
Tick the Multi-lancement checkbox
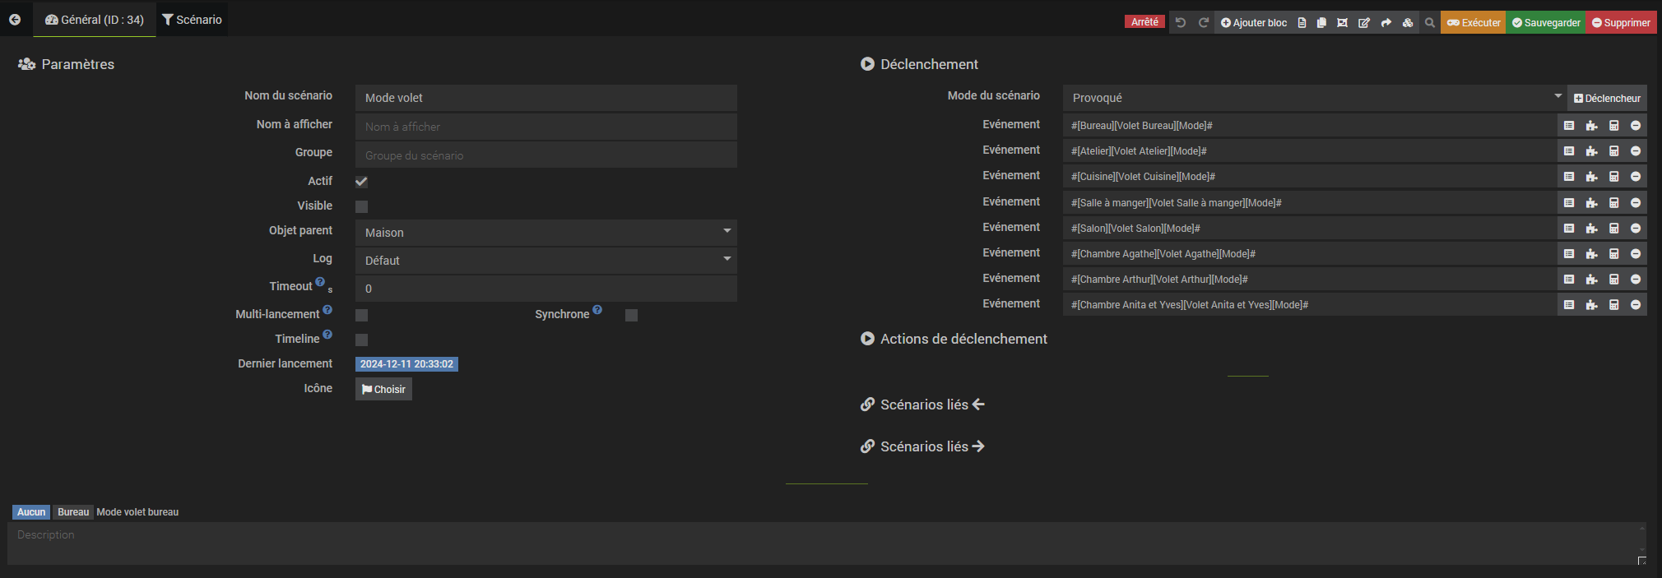click(x=361, y=315)
